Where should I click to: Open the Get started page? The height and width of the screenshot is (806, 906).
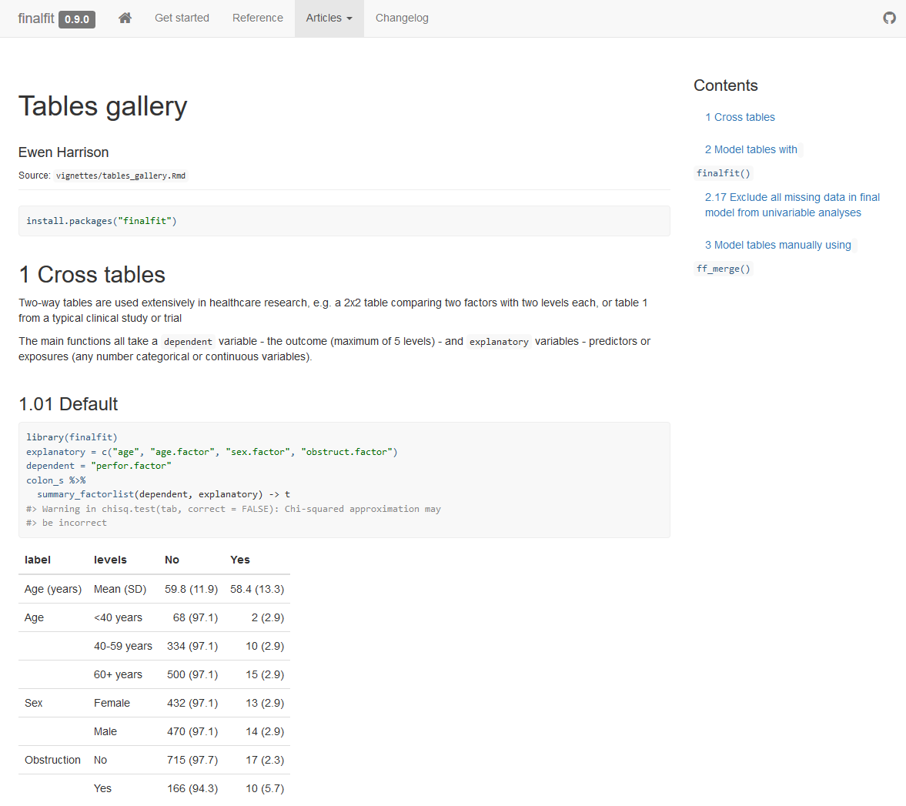pyautogui.click(x=182, y=18)
